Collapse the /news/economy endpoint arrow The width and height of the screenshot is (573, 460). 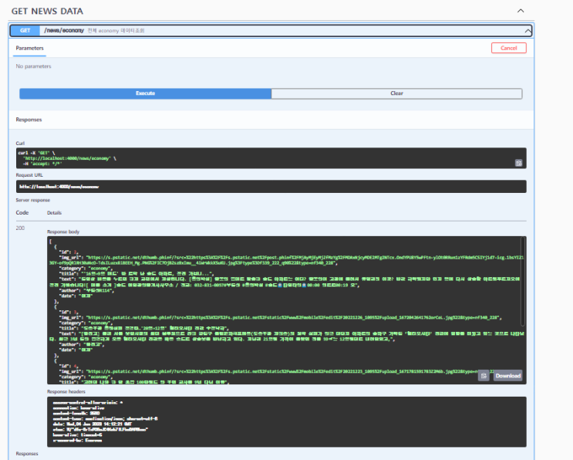click(527, 31)
